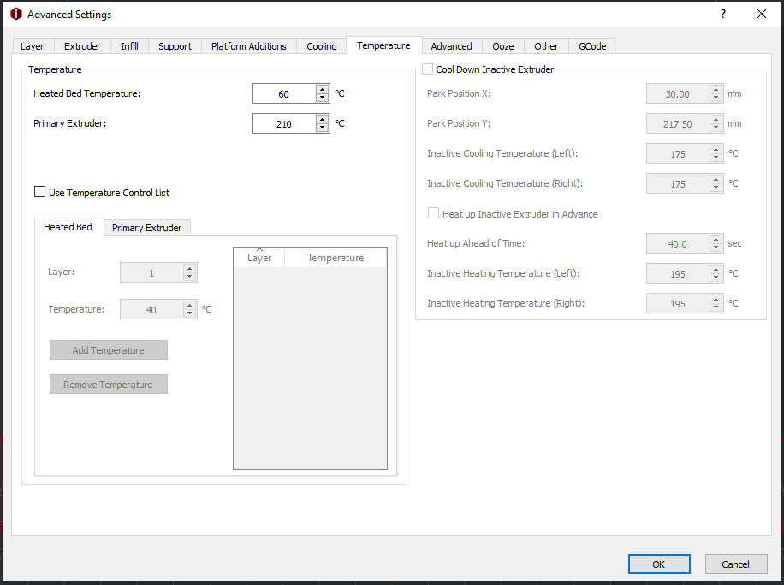Decrease control list Temperature down arrow
The image size is (784, 585).
point(189,313)
